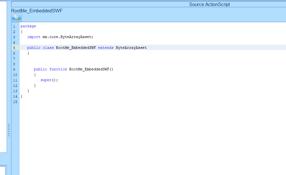Click line number 5 in gutter
The height and width of the screenshot is (175, 286).
(14, 48)
